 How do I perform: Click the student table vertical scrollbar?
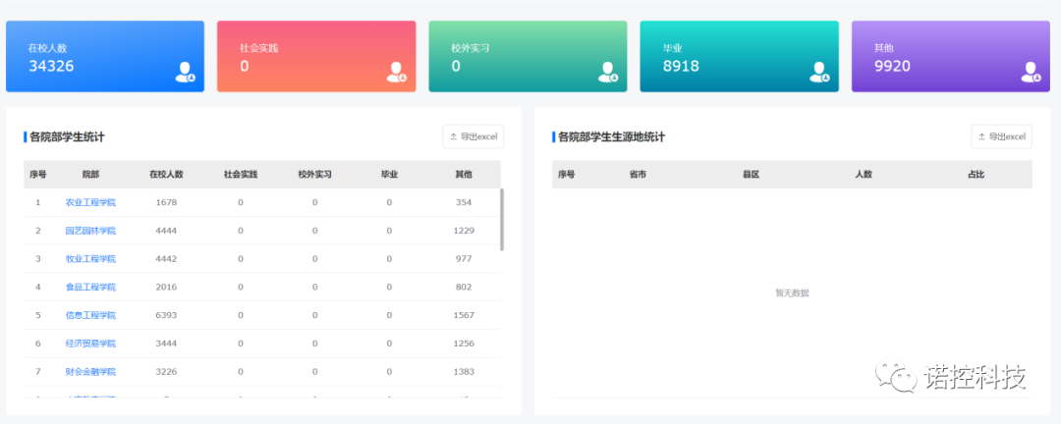[x=502, y=220]
